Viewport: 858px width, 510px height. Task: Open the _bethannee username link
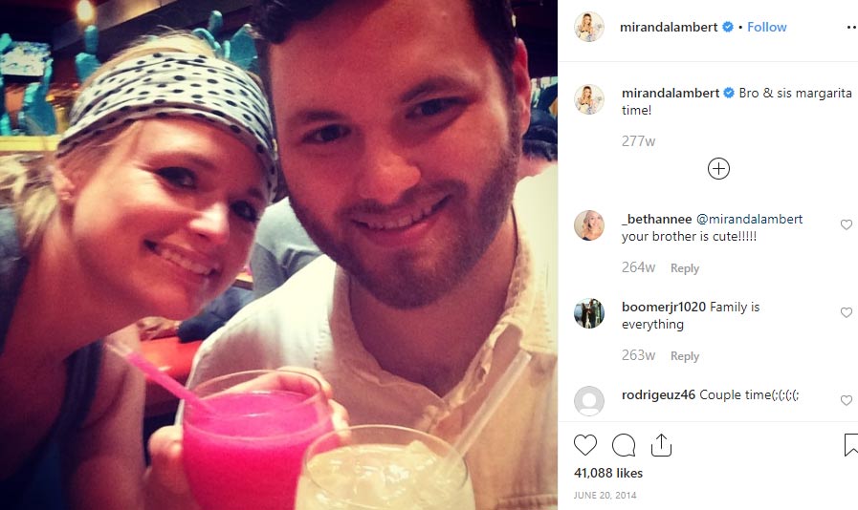[656, 220]
